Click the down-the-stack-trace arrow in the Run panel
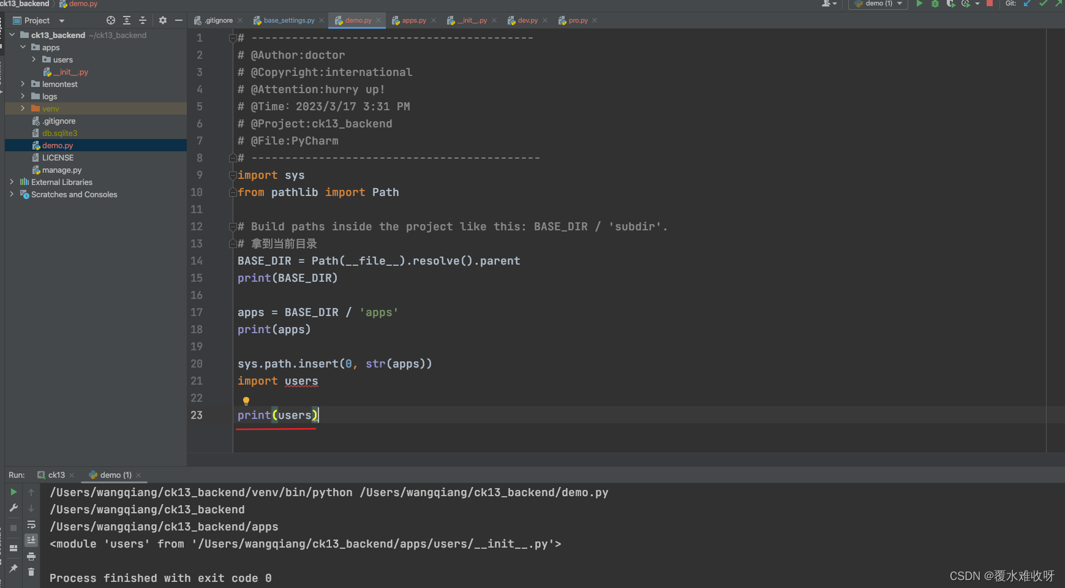This screenshot has height=588, width=1065. (31, 508)
